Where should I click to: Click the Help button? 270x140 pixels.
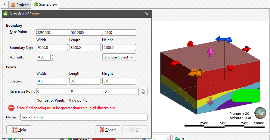[x=19, y=130]
